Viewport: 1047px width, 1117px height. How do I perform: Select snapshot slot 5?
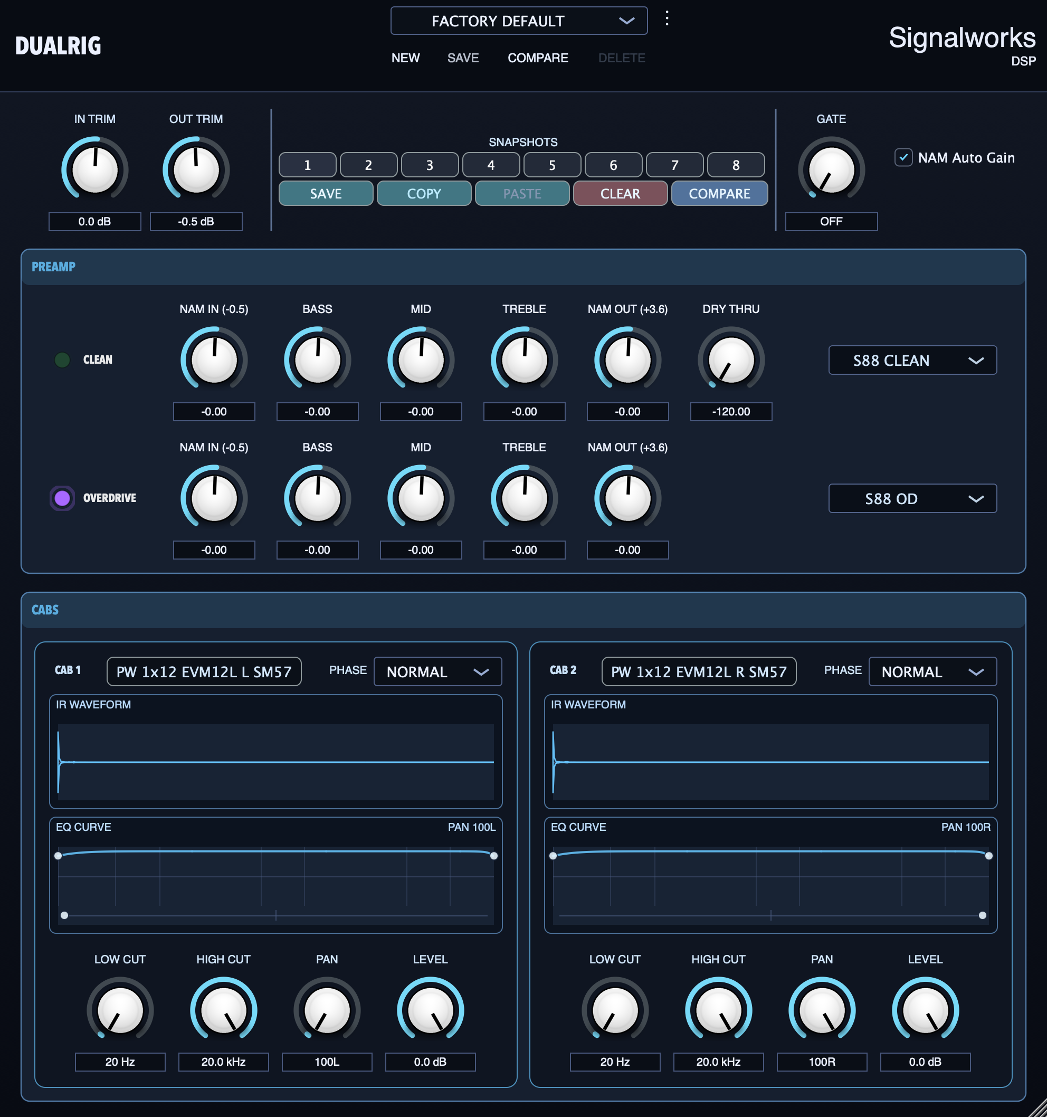552,165
